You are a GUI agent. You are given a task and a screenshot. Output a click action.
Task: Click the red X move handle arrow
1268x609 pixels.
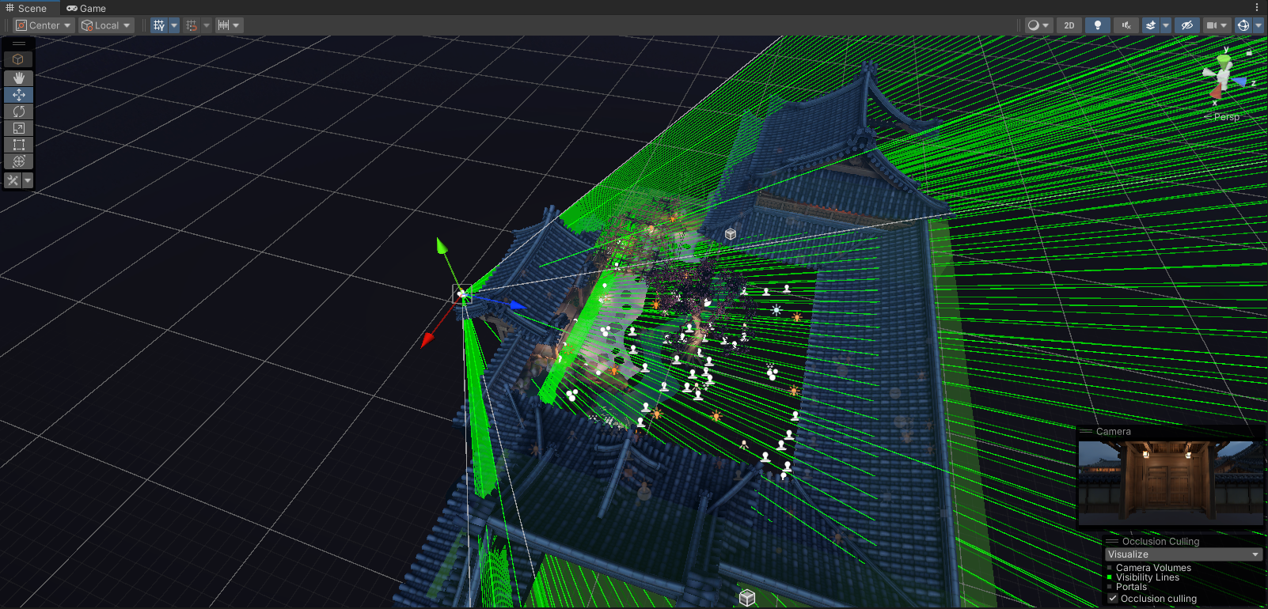(x=428, y=339)
